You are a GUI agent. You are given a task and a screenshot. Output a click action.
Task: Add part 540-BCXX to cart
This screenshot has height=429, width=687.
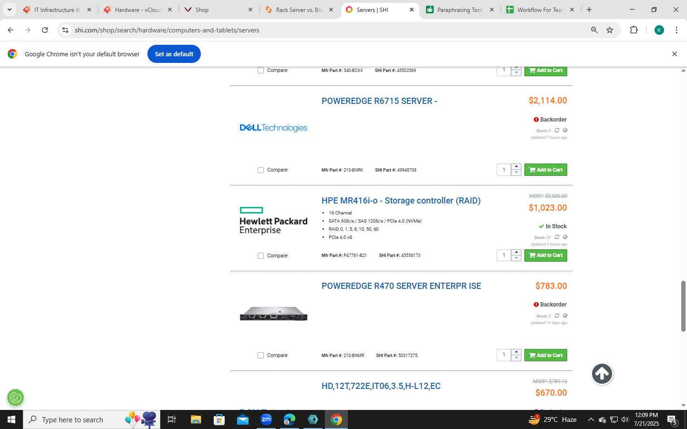[546, 71]
